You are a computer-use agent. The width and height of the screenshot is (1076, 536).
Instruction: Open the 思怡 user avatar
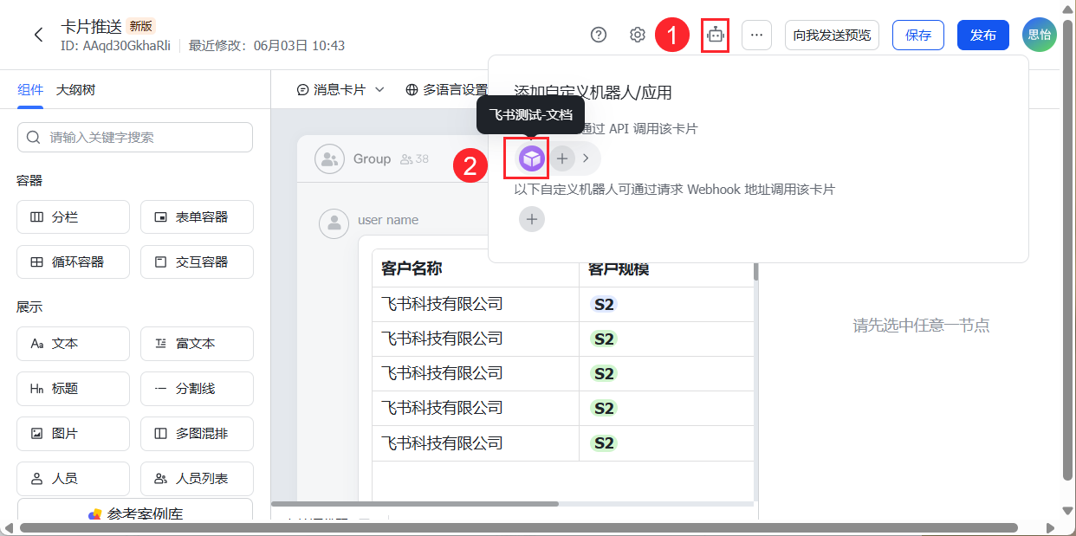[x=1039, y=35]
